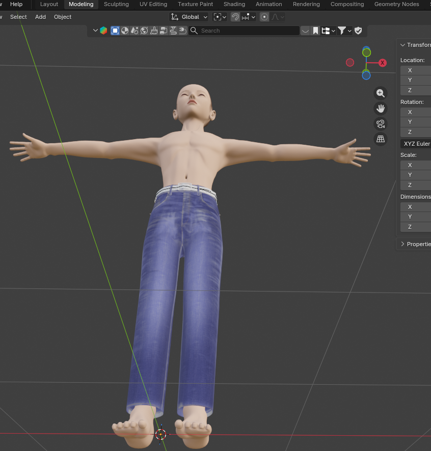The height and width of the screenshot is (451, 431).
Task: Click the green Y axis gizmo circle
Action: (x=366, y=52)
